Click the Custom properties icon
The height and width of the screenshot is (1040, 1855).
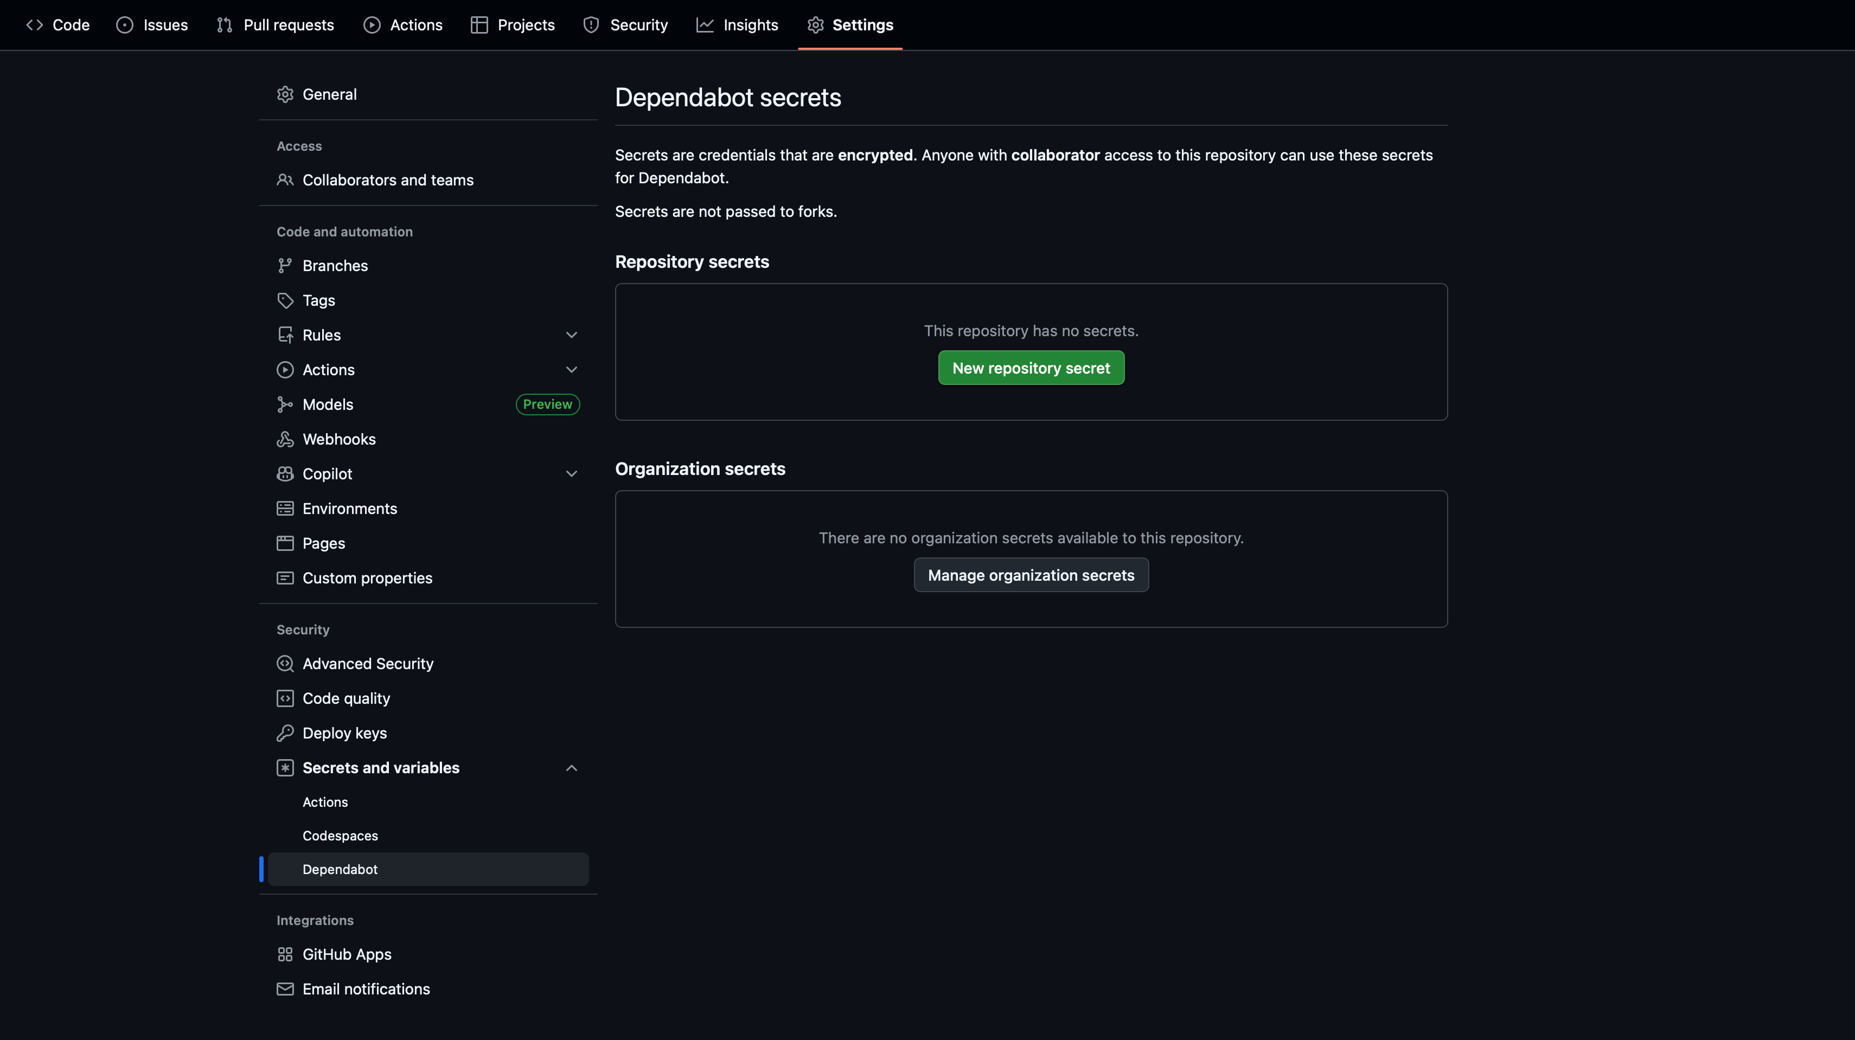click(285, 577)
